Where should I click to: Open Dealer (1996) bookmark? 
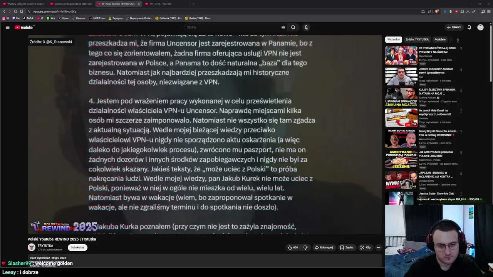(x=198, y=18)
